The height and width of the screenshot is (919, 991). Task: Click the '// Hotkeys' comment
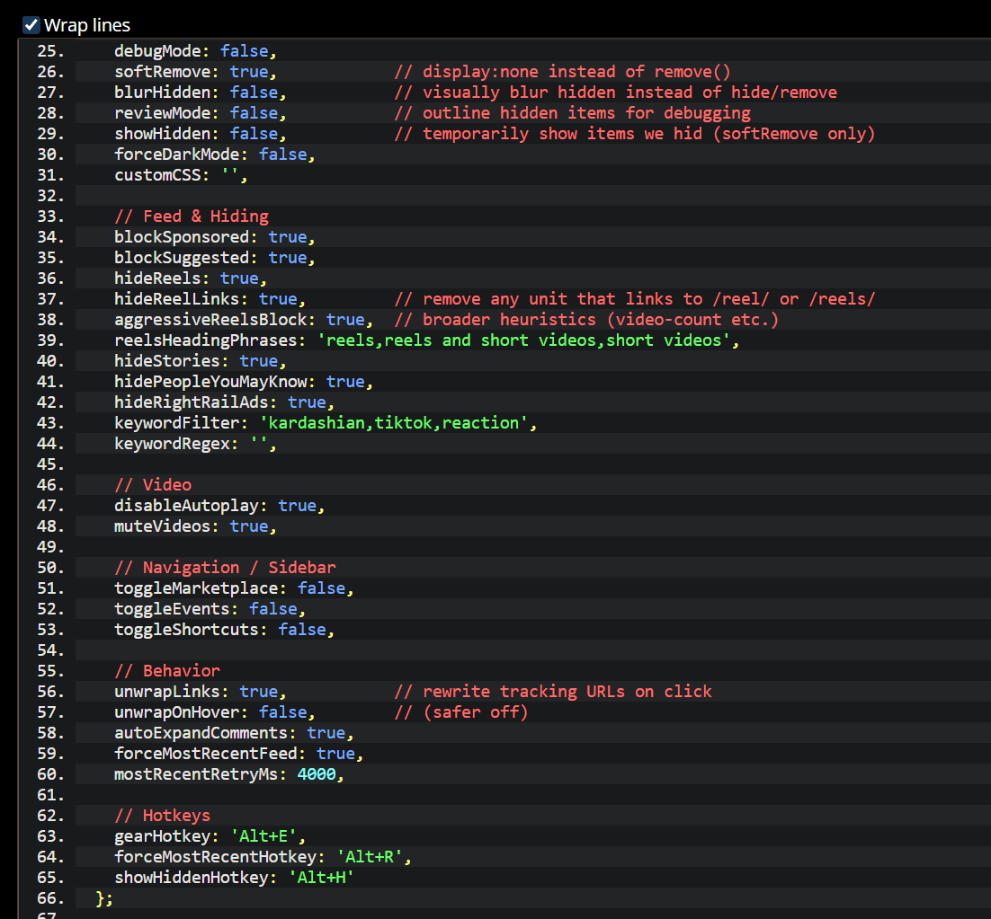[x=163, y=816]
